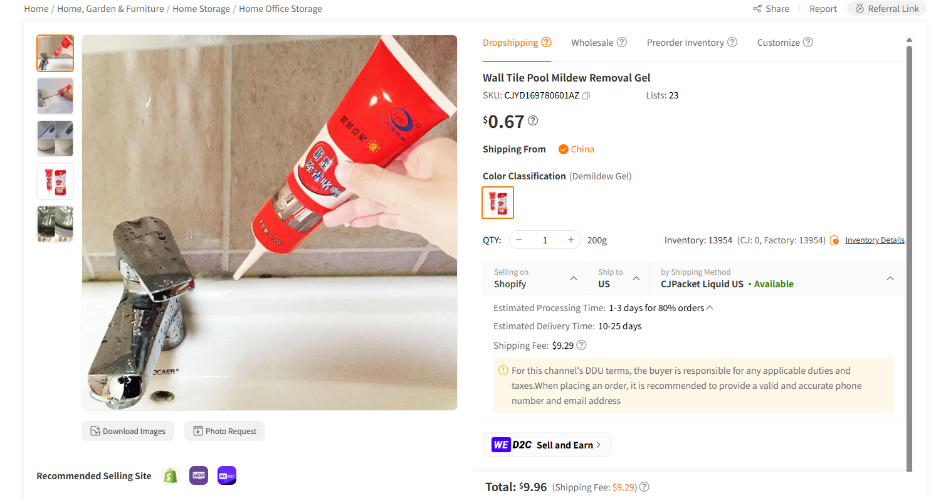The width and height of the screenshot is (936, 498).
Task: Copy the SKU using the copy icon
Action: point(586,95)
